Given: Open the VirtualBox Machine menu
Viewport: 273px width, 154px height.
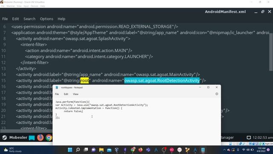Looking at the screenshot, I should coord(11,6).
